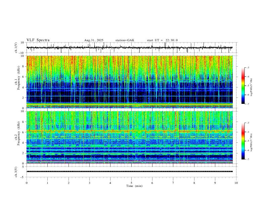This screenshot has height=205, width=266.
Task: Click the "-7" label on ch.2 colorbar
Action: coord(248,159)
